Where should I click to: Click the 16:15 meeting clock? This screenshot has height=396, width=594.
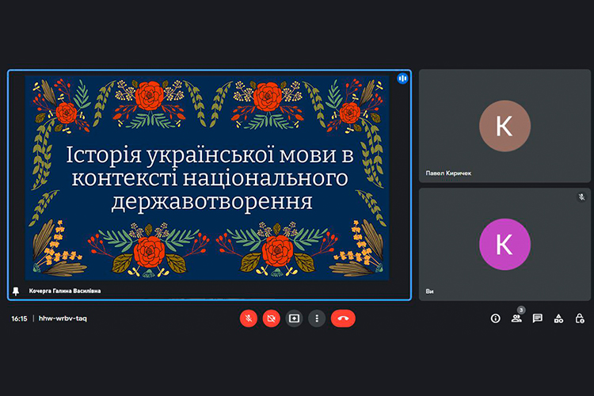pyautogui.click(x=19, y=318)
